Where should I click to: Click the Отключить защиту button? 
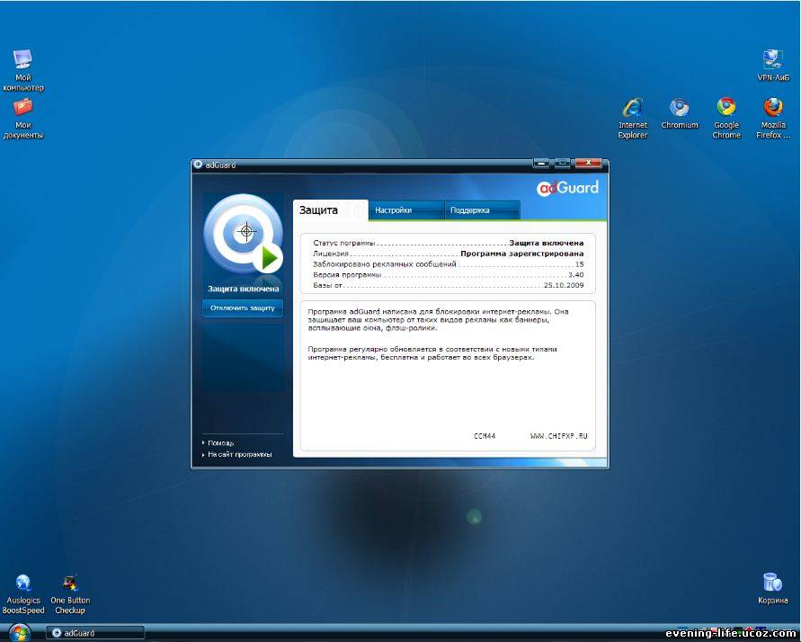[243, 308]
